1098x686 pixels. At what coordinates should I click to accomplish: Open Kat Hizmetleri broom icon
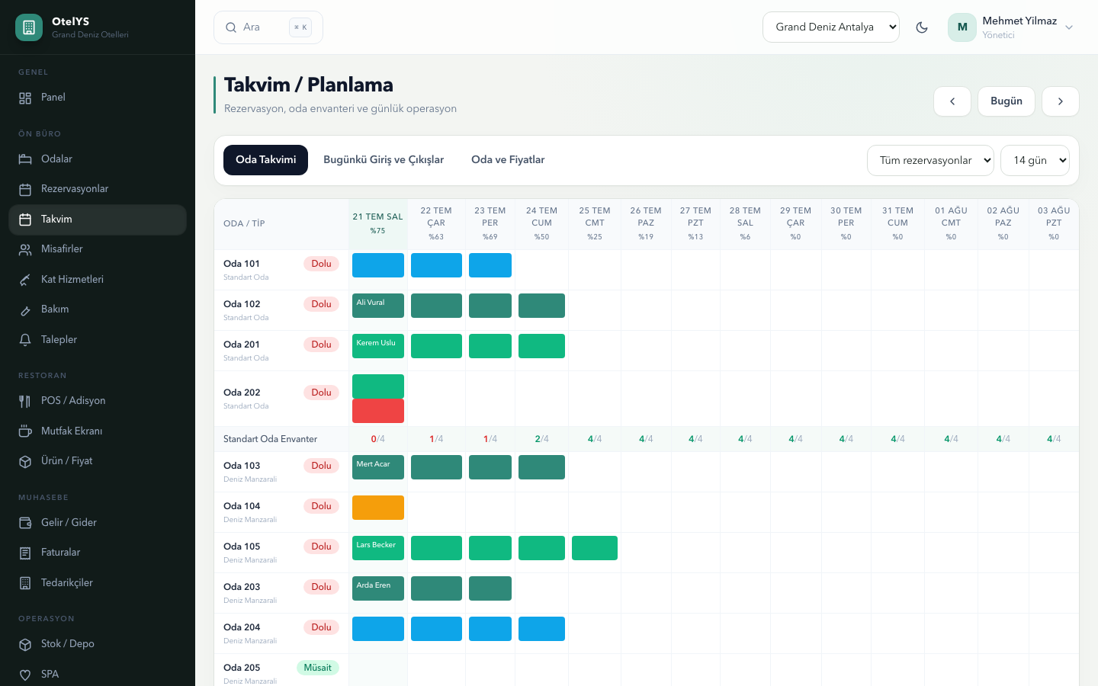click(x=25, y=280)
